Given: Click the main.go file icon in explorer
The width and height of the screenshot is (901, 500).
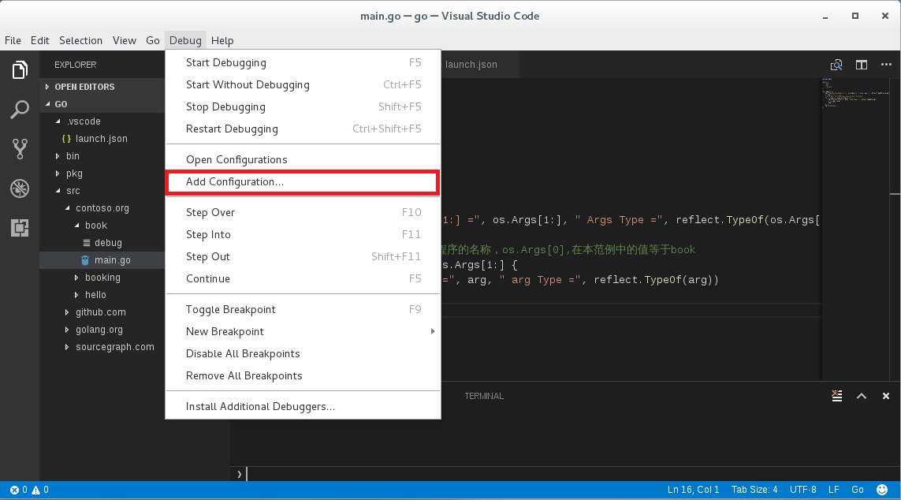Looking at the screenshot, I should point(85,260).
